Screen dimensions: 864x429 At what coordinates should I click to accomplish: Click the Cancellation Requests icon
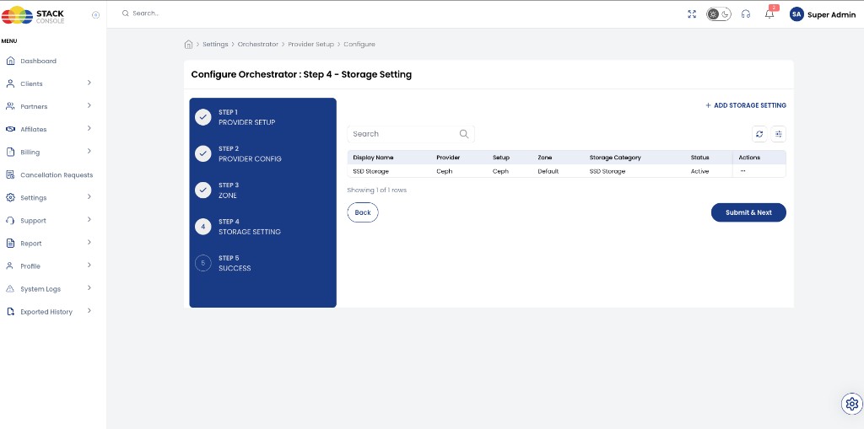(x=10, y=175)
